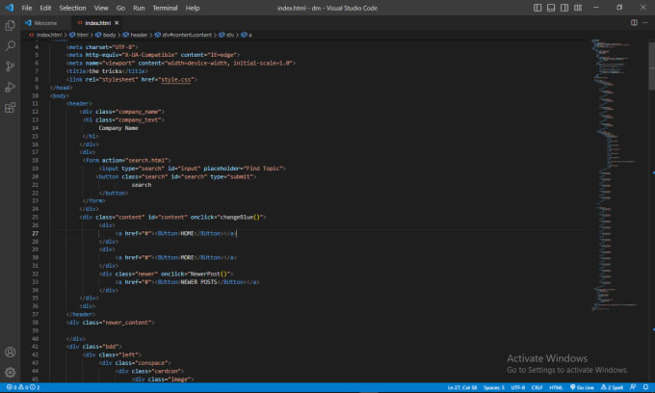The image size is (655, 393).
Task: Change UTF-8 encoding in status bar
Action: [518, 387]
